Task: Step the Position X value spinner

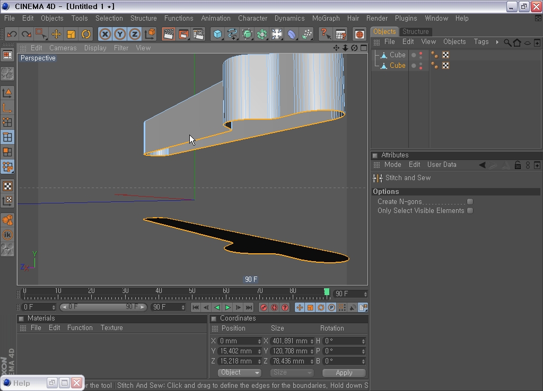Action: [x=259, y=341]
